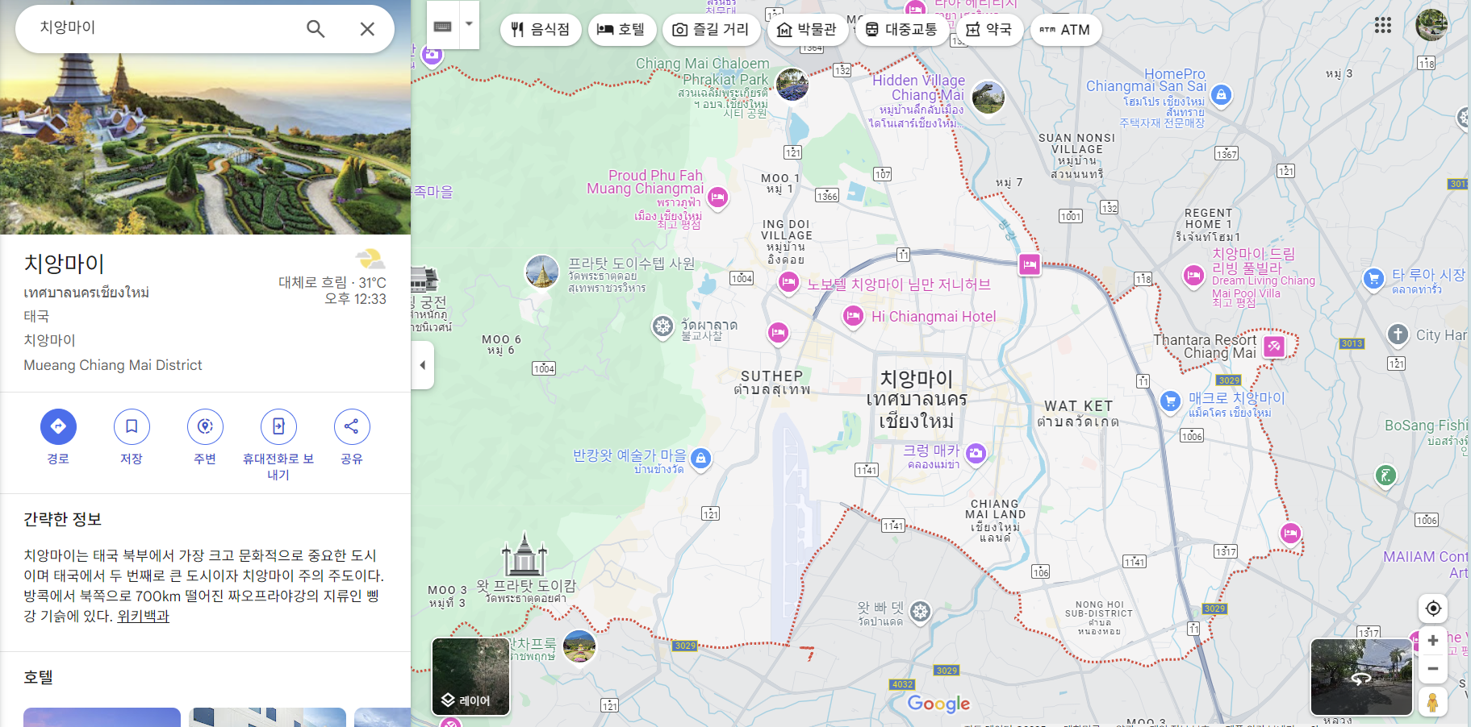This screenshot has width=1471, height=727.
Task: Select the 대중교통 transit category
Action: [901, 30]
